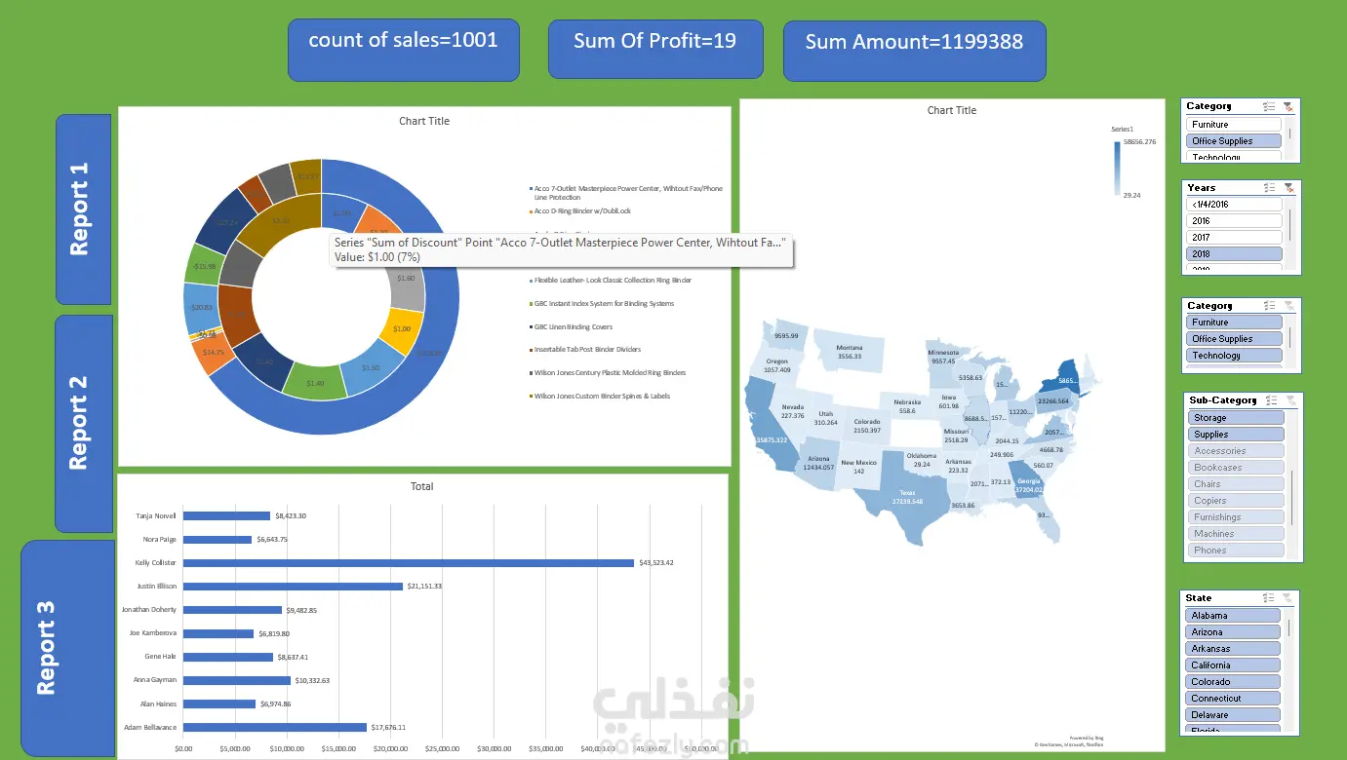This screenshot has height=760, width=1347.
Task: Select Chairs in the Sub-Category slicer
Action: point(1237,484)
